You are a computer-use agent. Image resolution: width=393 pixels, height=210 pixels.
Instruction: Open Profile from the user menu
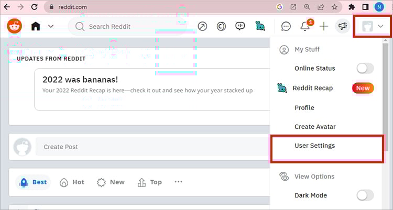(304, 107)
